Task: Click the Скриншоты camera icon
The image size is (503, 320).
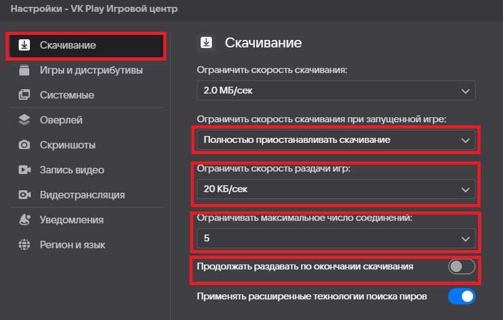Action: [x=24, y=145]
